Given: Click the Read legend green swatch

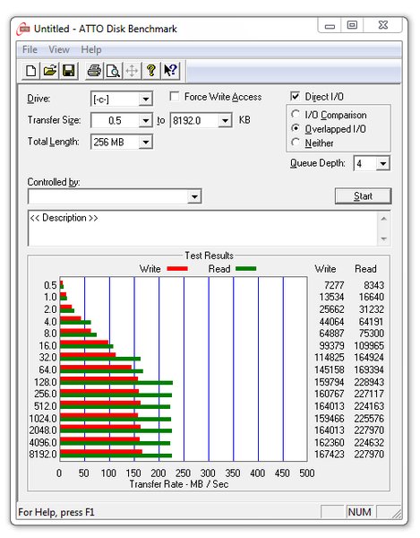Looking at the screenshot, I should coord(246,269).
